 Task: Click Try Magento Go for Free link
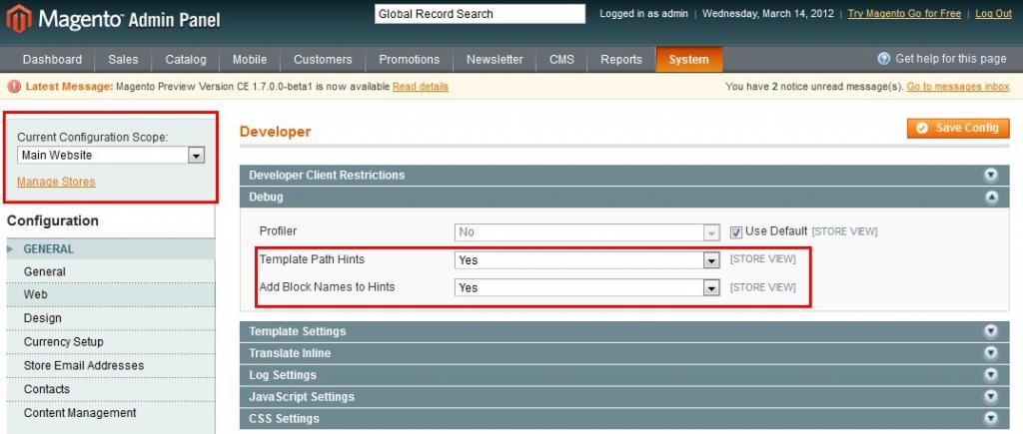[x=904, y=14]
